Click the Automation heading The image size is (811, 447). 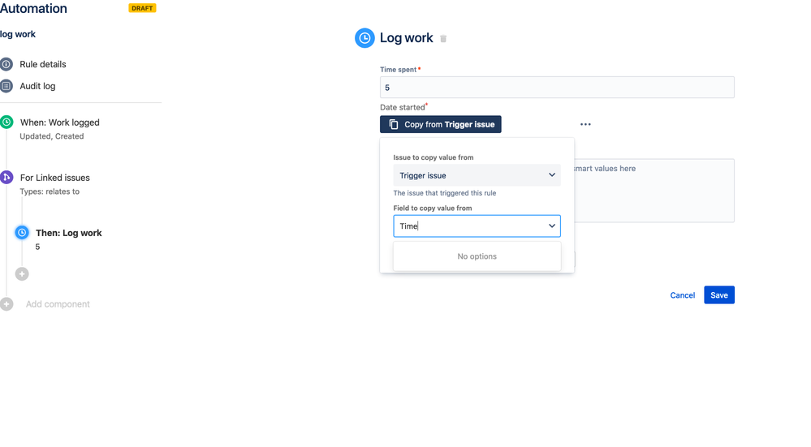pyautogui.click(x=33, y=8)
